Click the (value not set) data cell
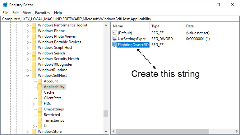 point(198,33)
